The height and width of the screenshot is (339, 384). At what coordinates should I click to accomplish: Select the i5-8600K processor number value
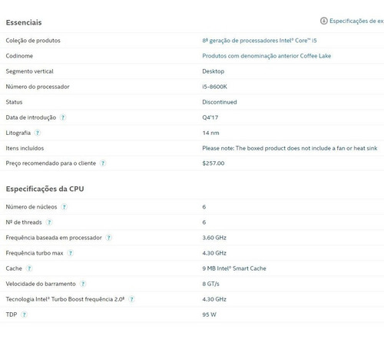coord(214,87)
